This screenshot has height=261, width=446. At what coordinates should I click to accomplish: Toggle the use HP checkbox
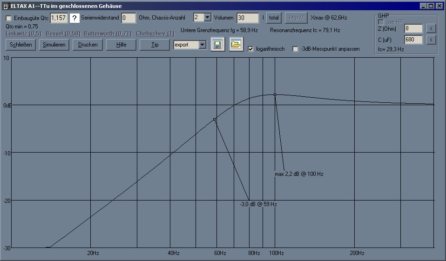pos(381,22)
